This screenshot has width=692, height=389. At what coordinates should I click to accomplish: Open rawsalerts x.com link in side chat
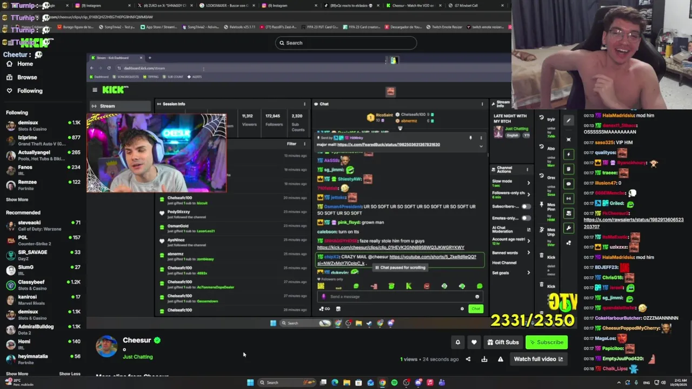[633, 223]
